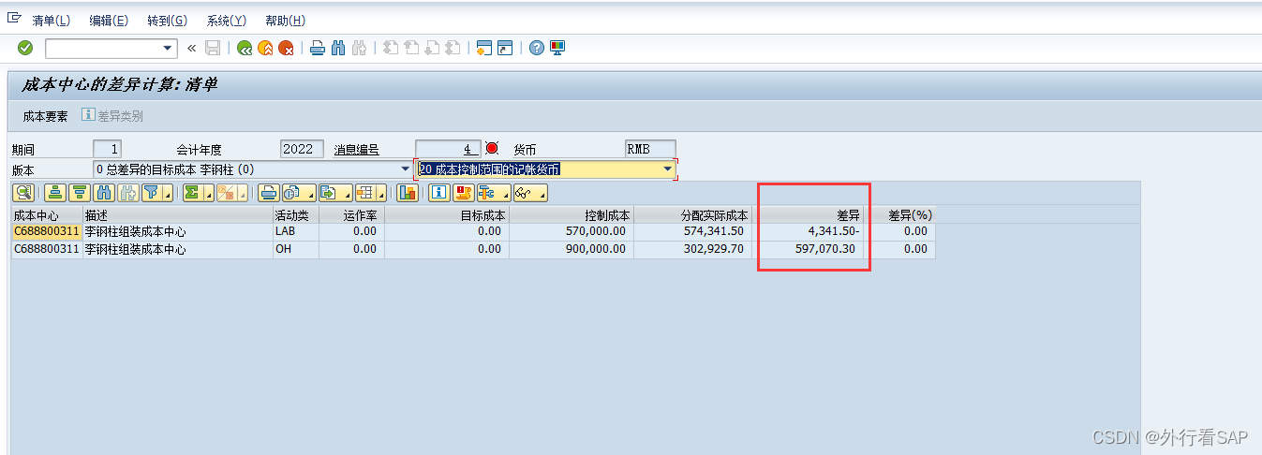Click the 900,000.00 control cost cell
Image resolution: width=1262 pixels, height=455 pixels.
(572, 249)
